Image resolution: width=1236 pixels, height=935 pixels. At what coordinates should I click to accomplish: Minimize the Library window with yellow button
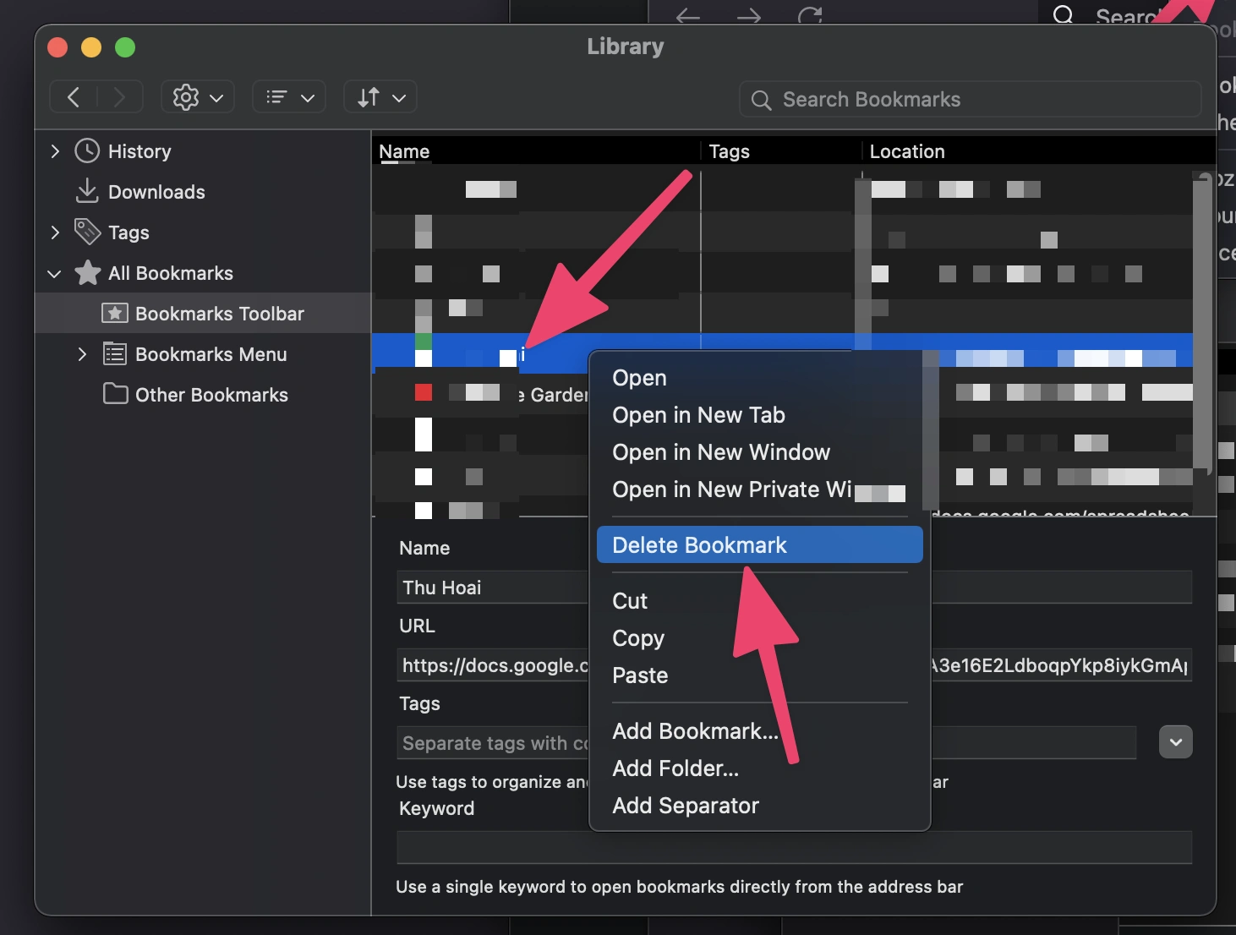[91, 47]
